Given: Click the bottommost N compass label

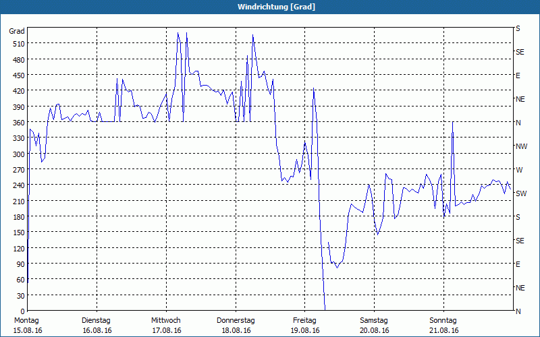Looking at the screenshot, I should click(x=518, y=311).
